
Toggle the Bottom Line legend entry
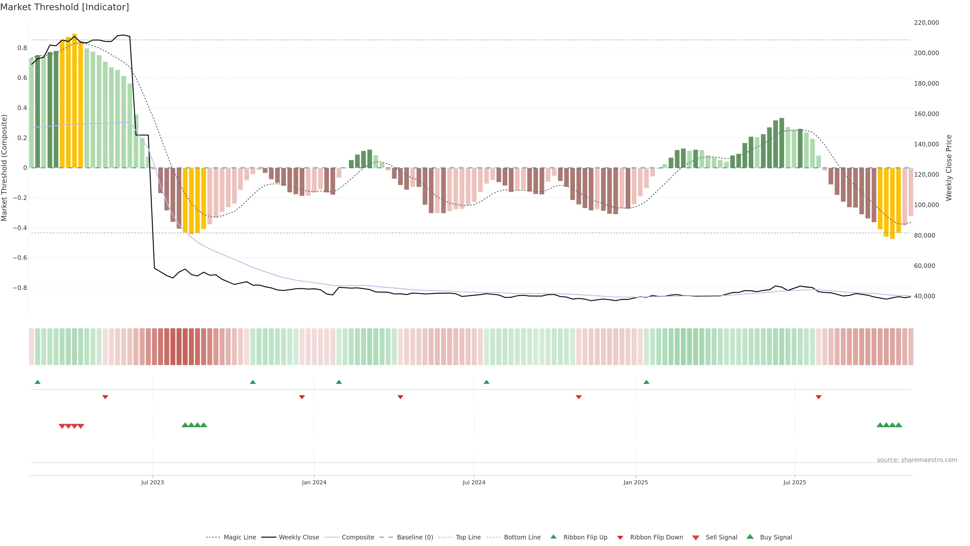[x=522, y=537]
